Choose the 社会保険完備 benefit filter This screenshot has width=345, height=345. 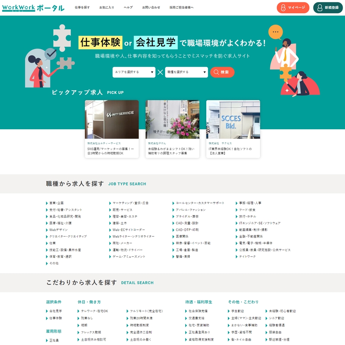[x=198, y=311]
